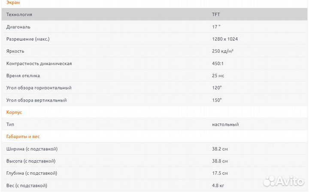Click the 250 кд/м² brightness value

pos(223,51)
